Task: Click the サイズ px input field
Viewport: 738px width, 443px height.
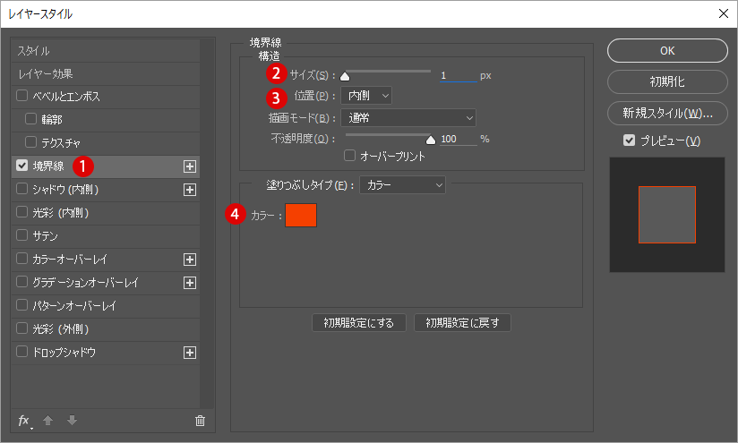Action: tap(459, 75)
